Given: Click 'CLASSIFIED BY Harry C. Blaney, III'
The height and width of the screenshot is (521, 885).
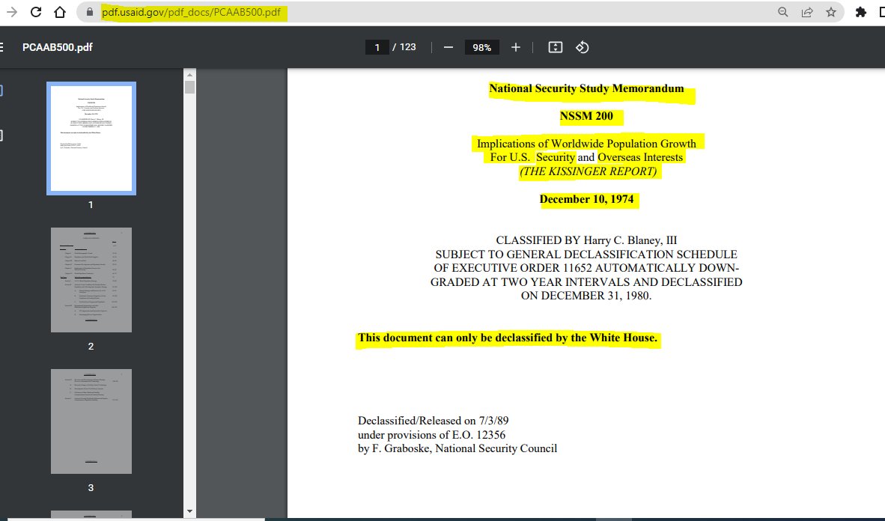Looking at the screenshot, I should point(586,240).
